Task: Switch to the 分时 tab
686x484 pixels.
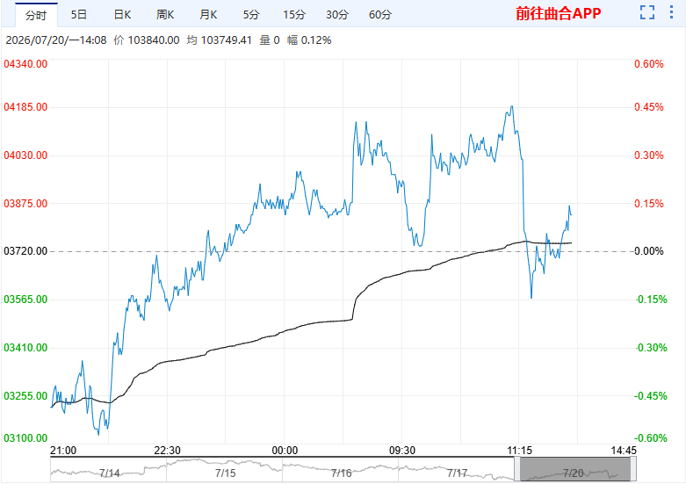Action: pyautogui.click(x=36, y=15)
